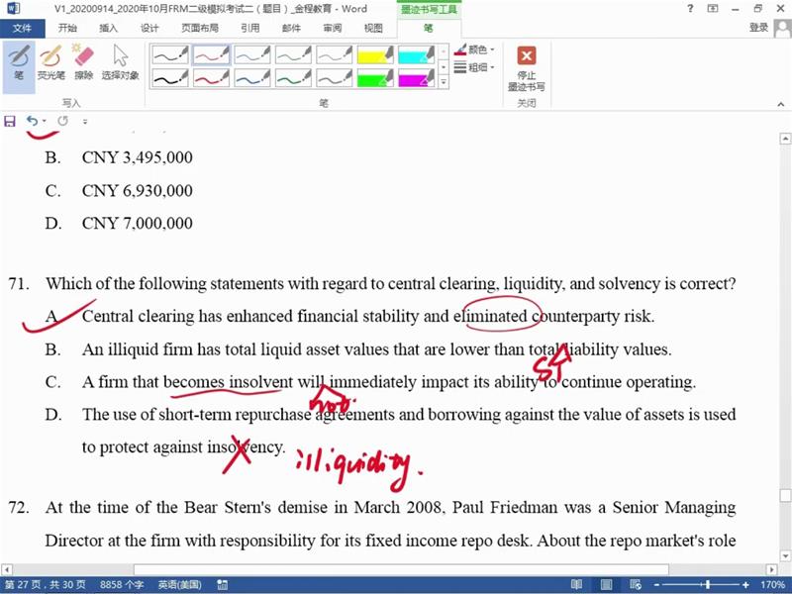792x594 pixels.
Task: Choose the yellow highlighter pen swatch
Action: click(376, 53)
